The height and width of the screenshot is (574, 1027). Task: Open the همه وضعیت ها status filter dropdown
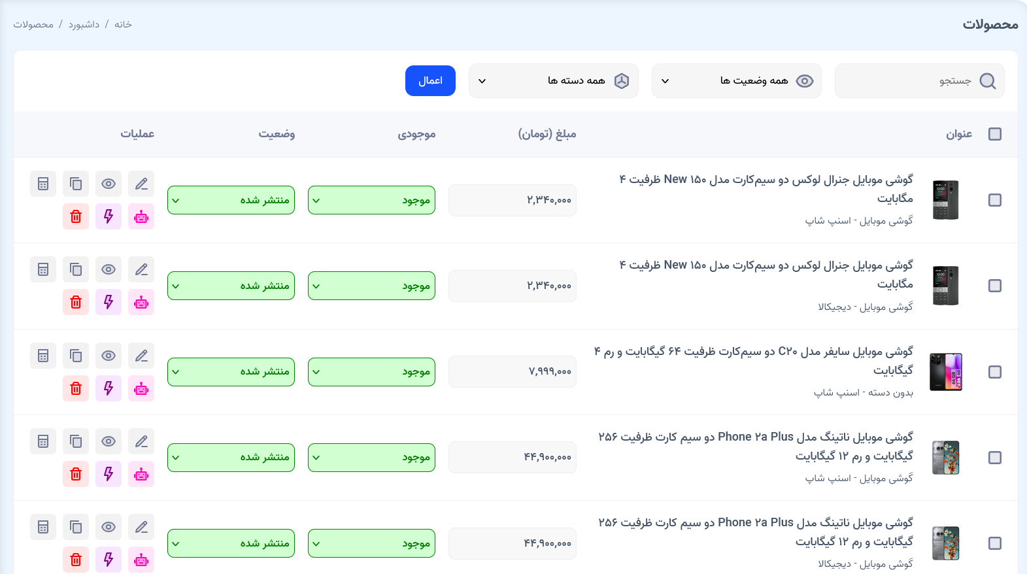coord(736,81)
